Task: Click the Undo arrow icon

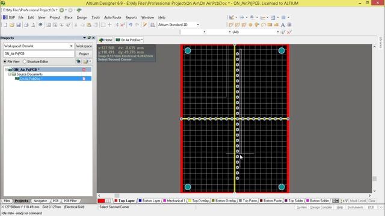Action: 131,25
